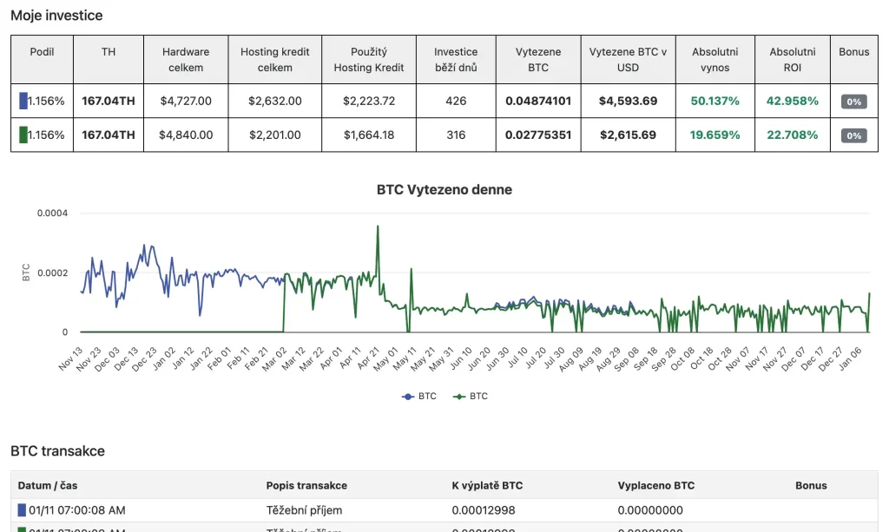
Task: Click the 19.659% absolute yield
Action: pos(715,135)
